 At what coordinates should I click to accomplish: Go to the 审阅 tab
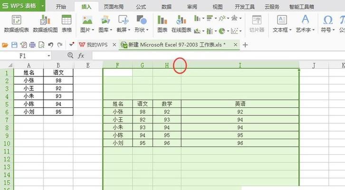point(192,7)
